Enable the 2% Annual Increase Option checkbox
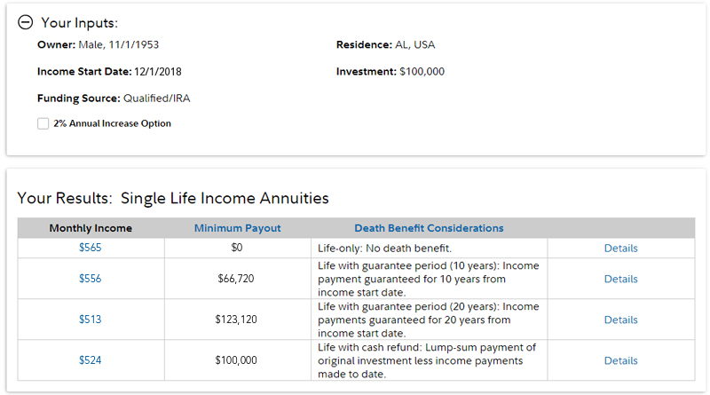Viewport: 710px width, 395px height. pyautogui.click(x=43, y=124)
